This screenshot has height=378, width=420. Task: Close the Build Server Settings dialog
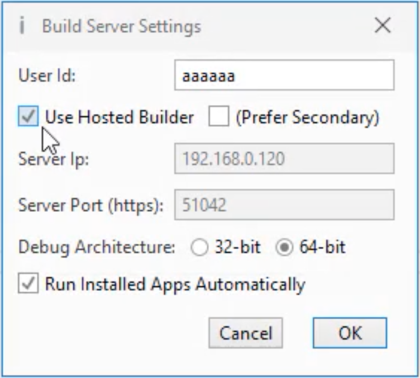click(383, 26)
